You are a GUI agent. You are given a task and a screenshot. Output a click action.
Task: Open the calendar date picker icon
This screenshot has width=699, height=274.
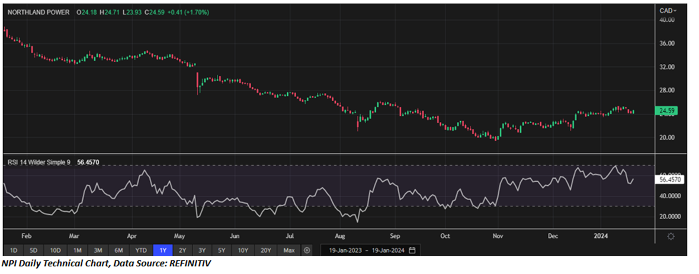point(412,250)
